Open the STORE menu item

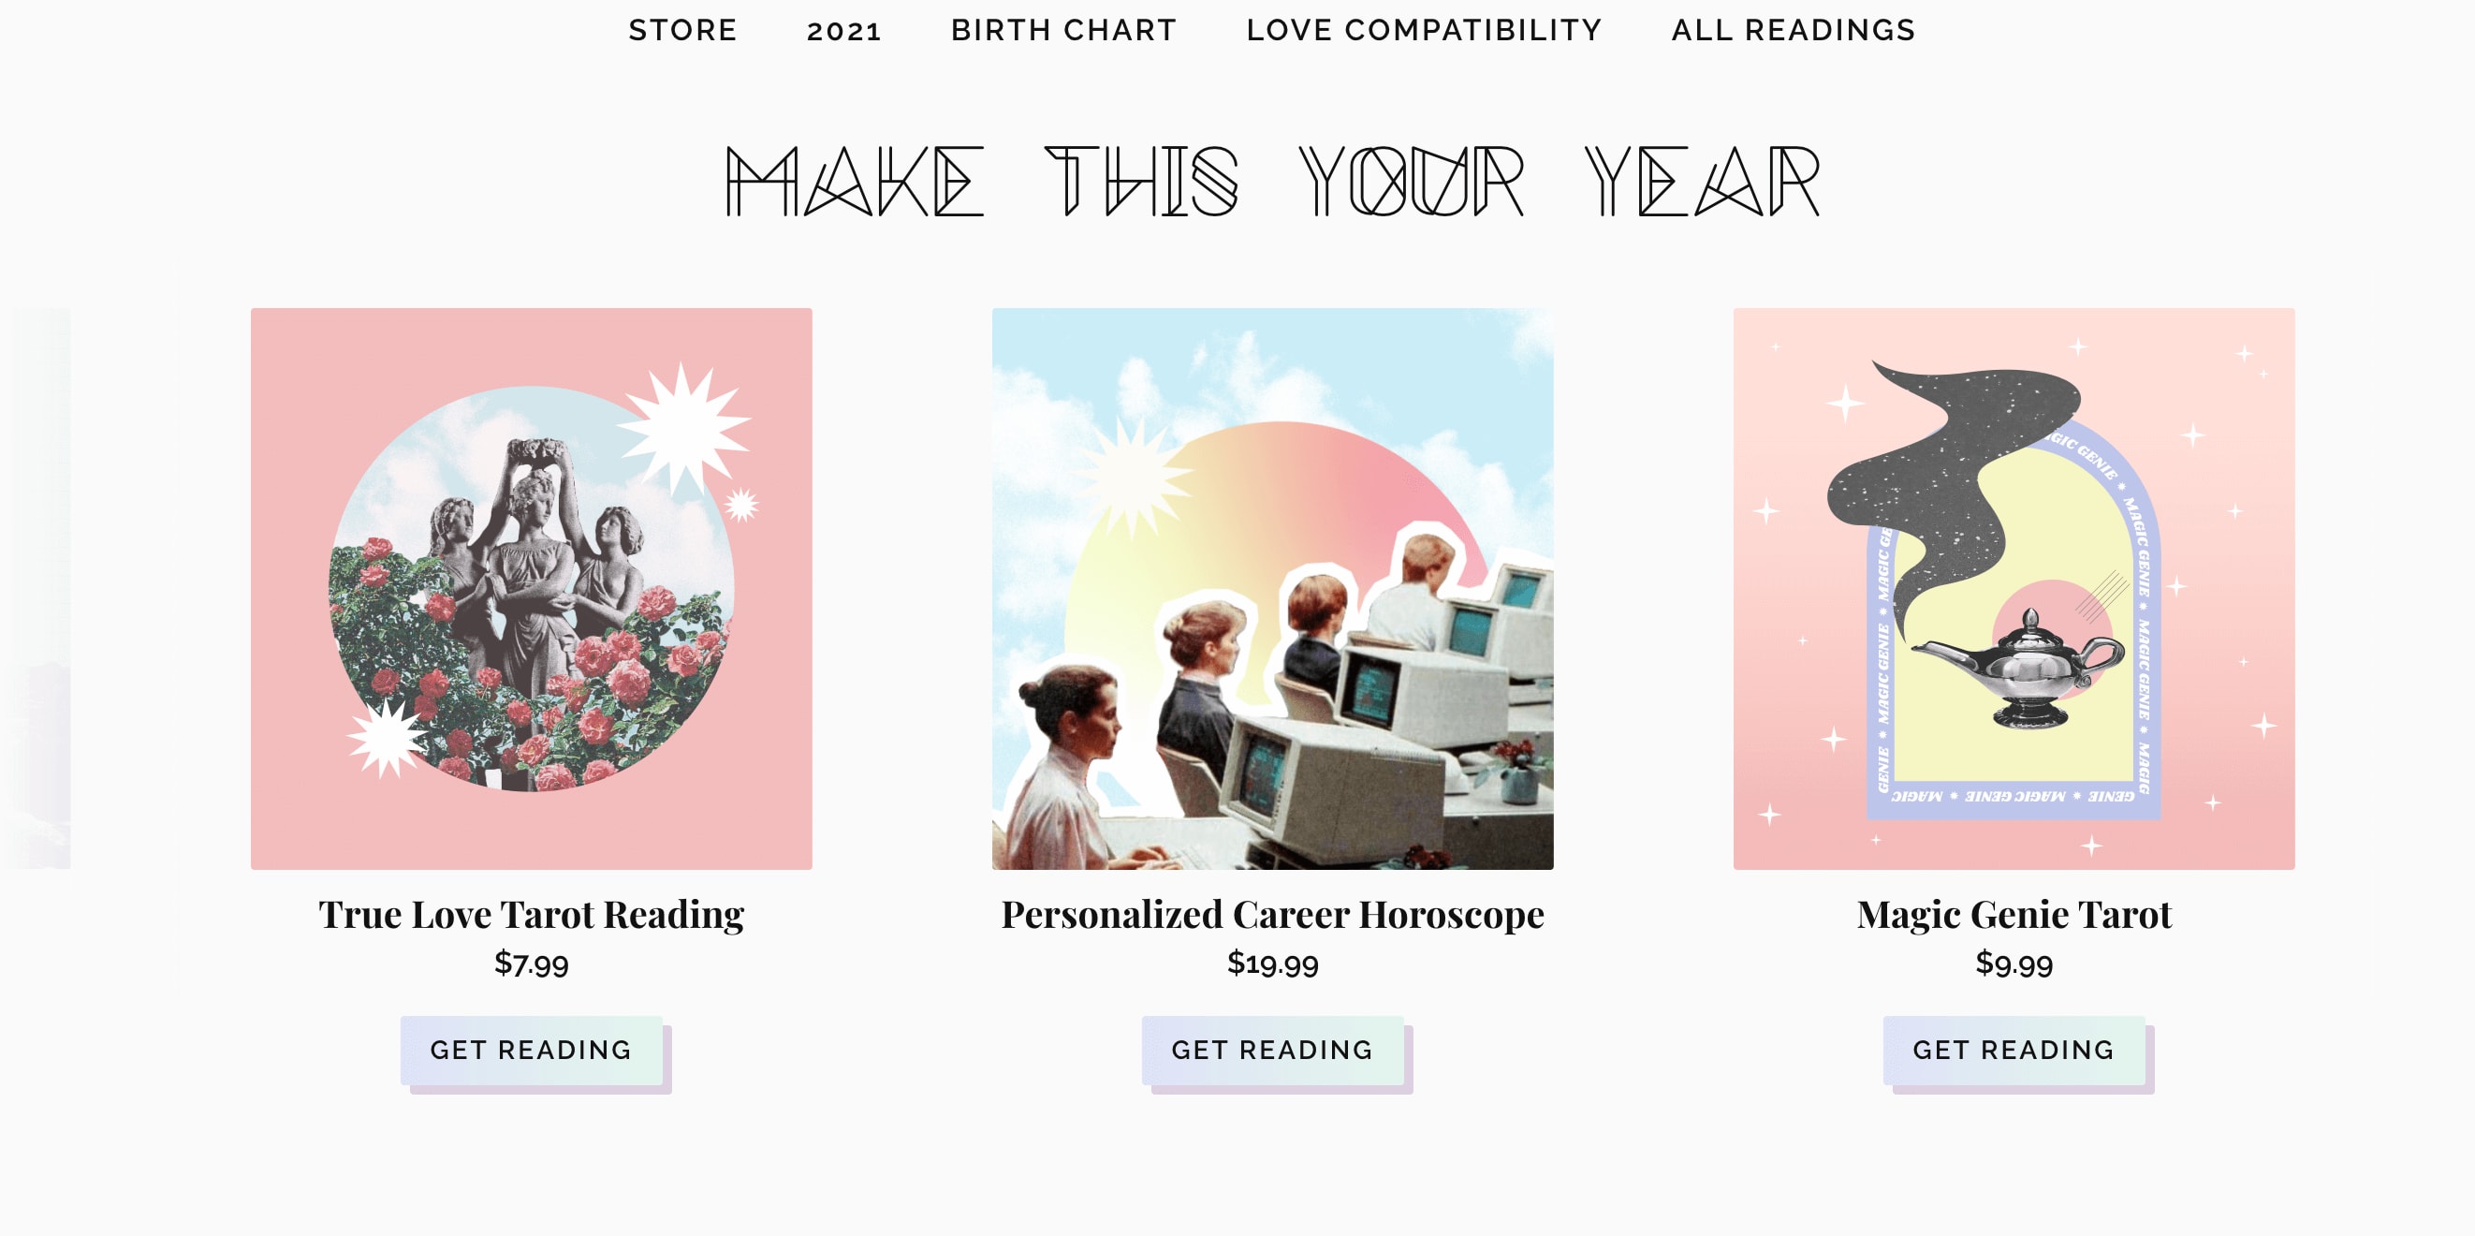pyautogui.click(x=682, y=31)
